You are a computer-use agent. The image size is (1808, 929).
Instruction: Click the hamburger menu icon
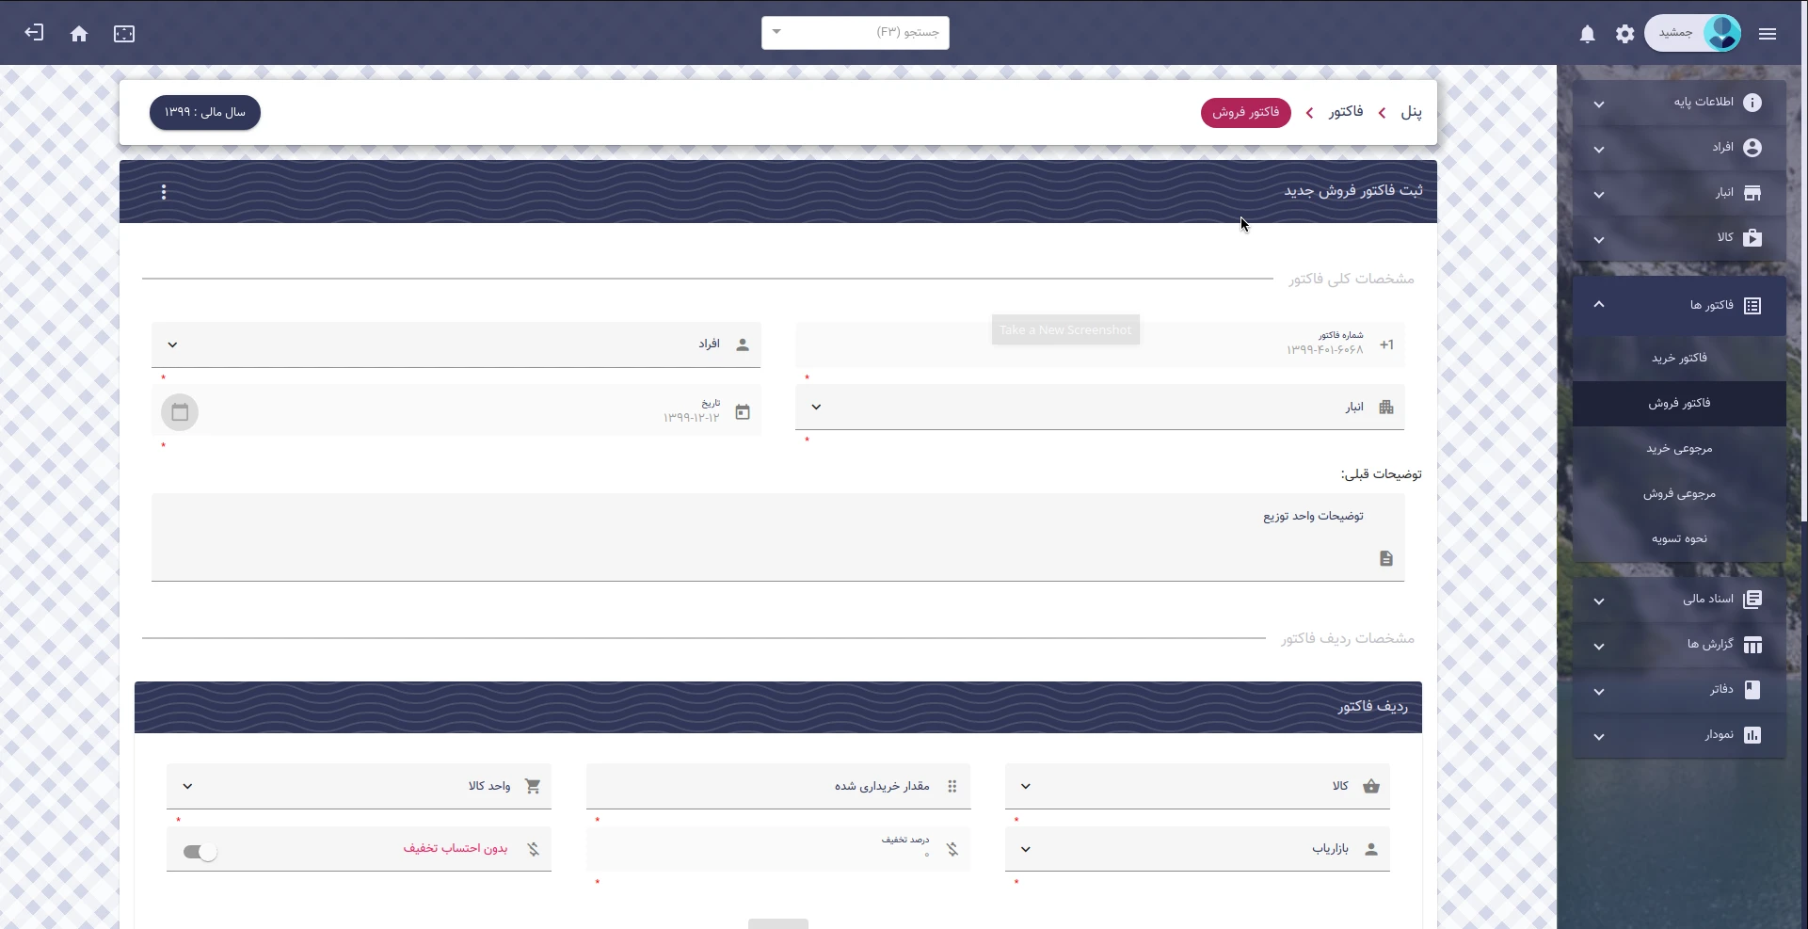click(x=1767, y=34)
